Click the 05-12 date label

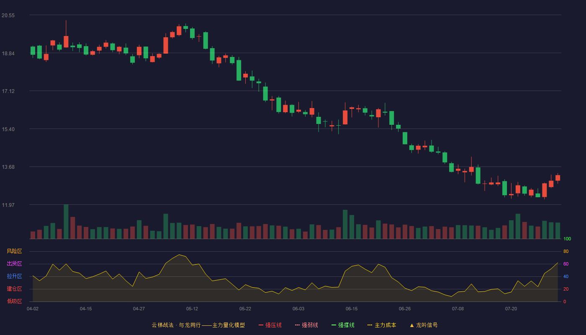tap(192, 309)
